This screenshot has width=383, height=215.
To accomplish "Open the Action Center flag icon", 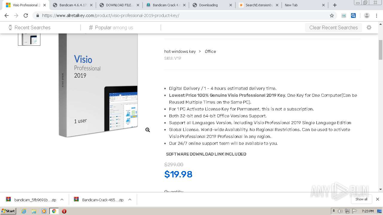I will tap(355, 211).
